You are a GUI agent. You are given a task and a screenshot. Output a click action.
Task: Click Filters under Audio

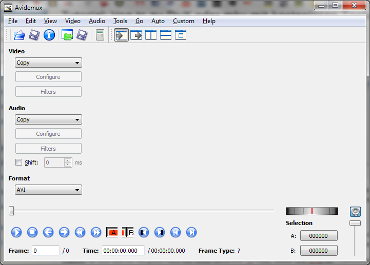tap(48, 149)
